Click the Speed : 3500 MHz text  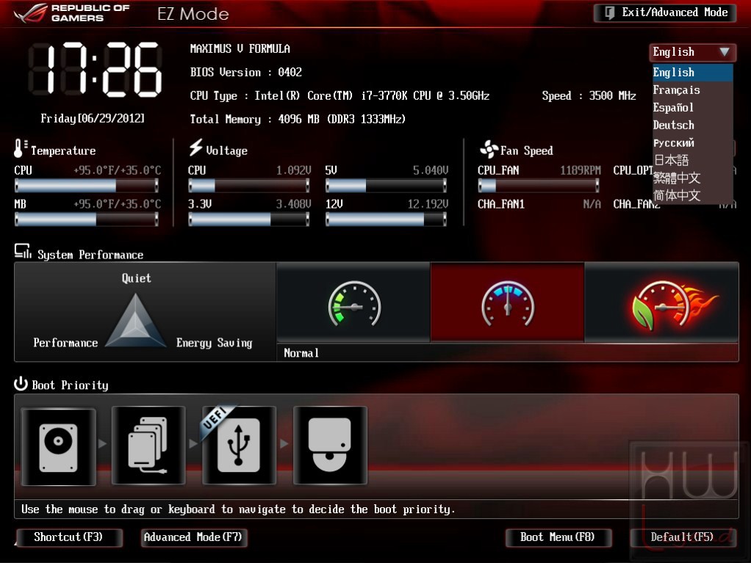click(589, 95)
